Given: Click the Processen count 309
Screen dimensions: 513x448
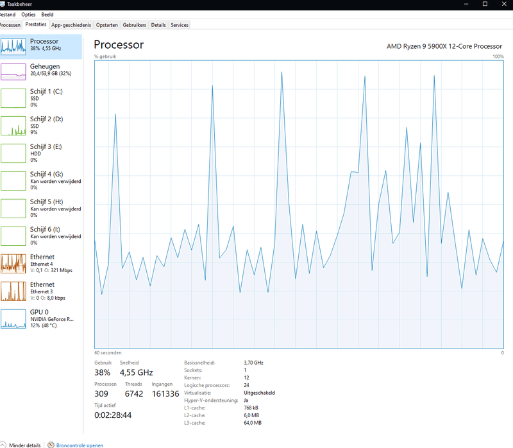Looking at the screenshot, I should [101, 393].
